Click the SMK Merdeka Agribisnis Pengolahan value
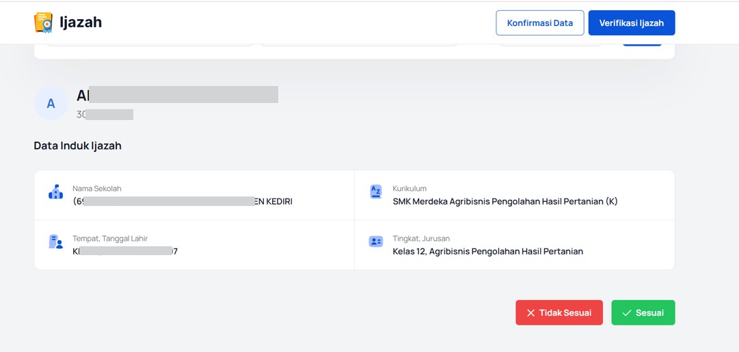This screenshot has width=739, height=352. (505, 201)
